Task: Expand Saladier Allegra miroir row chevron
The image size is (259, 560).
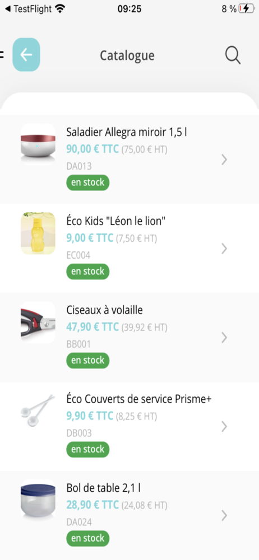Action: point(224,160)
